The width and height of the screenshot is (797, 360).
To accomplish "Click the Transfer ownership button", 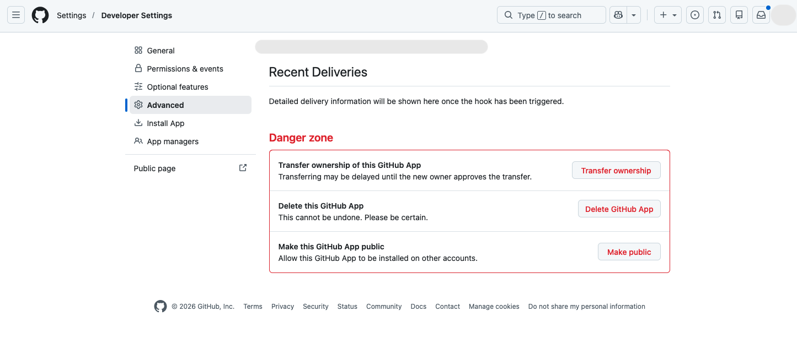I will (616, 171).
